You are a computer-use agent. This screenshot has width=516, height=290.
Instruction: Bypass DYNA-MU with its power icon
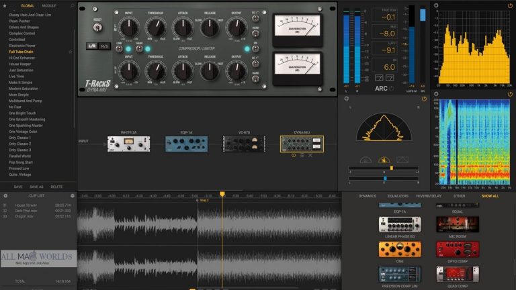point(294,155)
